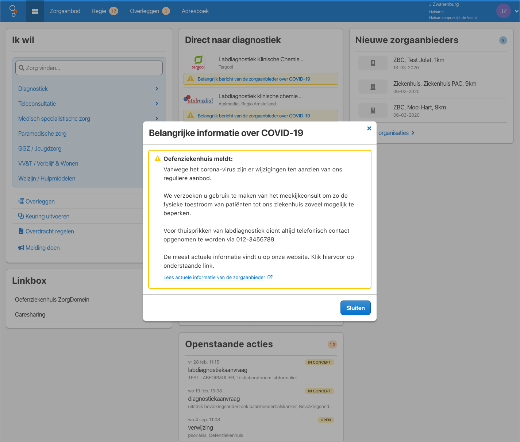Open the Adresboek menu item
This screenshot has height=442, width=520.
pos(195,11)
